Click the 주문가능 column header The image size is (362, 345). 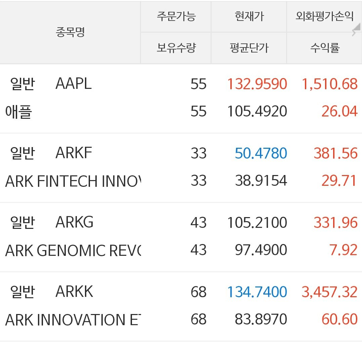click(x=176, y=16)
